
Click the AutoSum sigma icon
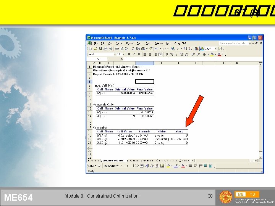coord(178,49)
